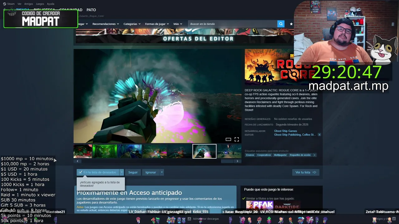Move the thumbnail strip scrollbar handle
Image resolution: width=399 pixels, height=224 pixels.
pos(227,161)
